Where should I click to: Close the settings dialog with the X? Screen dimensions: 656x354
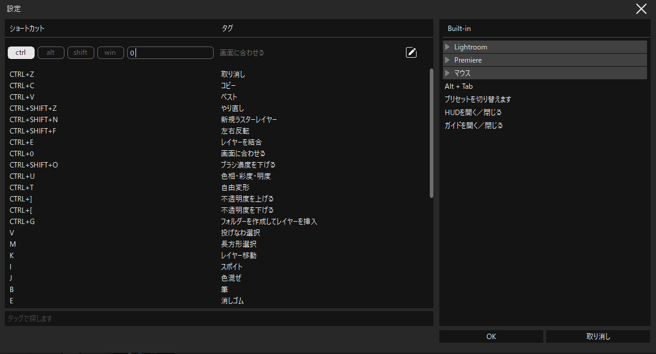pyautogui.click(x=641, y=8)
